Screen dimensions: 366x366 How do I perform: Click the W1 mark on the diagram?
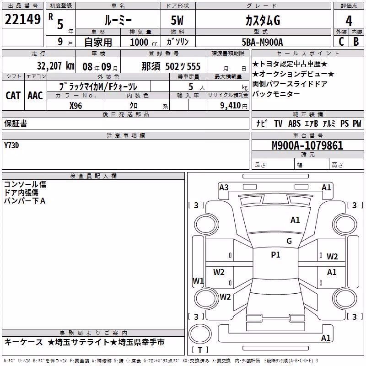(198, 280)
